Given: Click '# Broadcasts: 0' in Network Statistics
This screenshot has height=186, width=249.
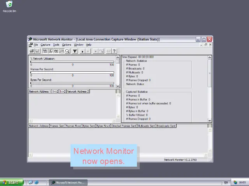Looking at the screenshot, I should click(135, 69).
